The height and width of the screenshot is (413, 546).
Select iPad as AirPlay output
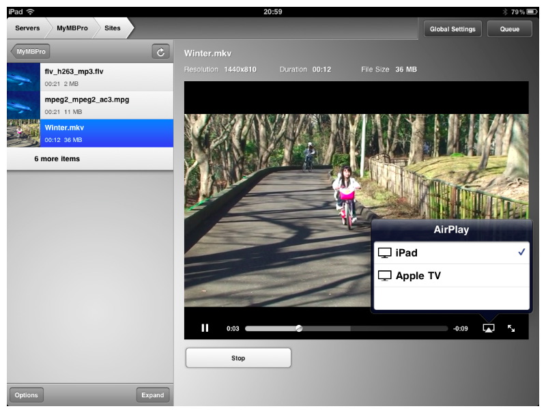[451, 253]
